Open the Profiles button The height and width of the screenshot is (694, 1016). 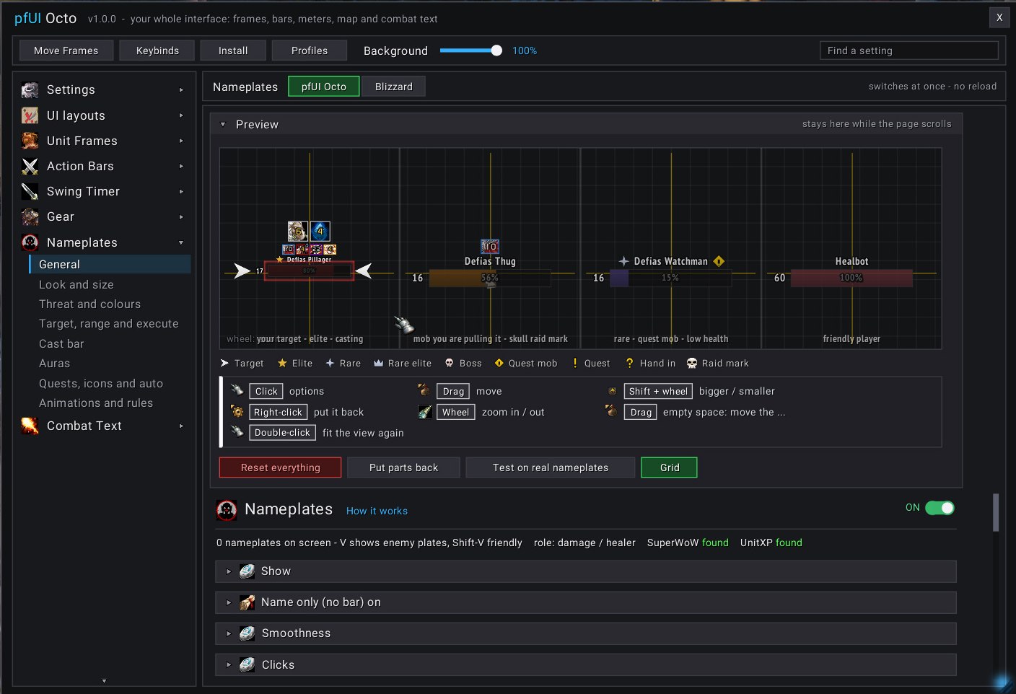(309, 50)
